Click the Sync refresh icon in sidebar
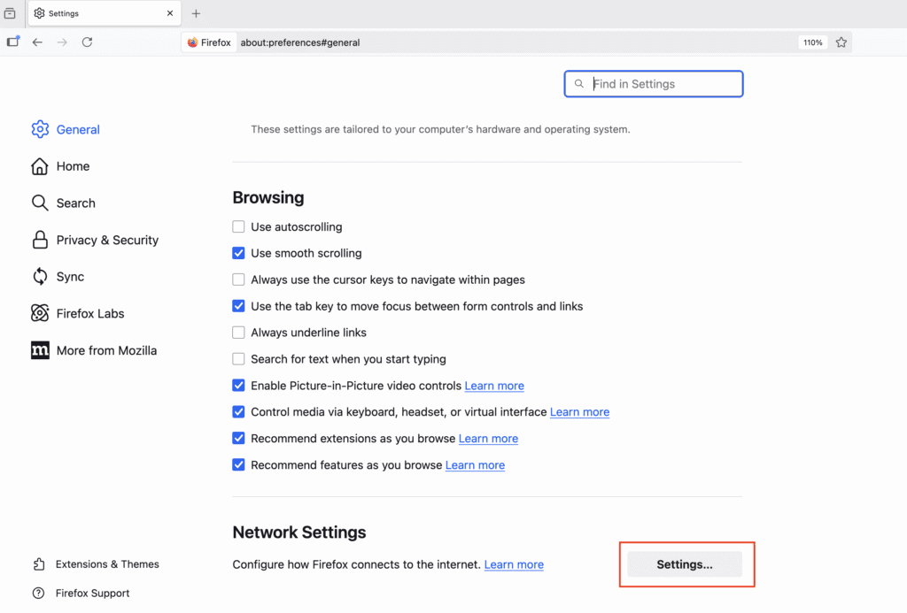907x613 pixels. pos(40,276)
